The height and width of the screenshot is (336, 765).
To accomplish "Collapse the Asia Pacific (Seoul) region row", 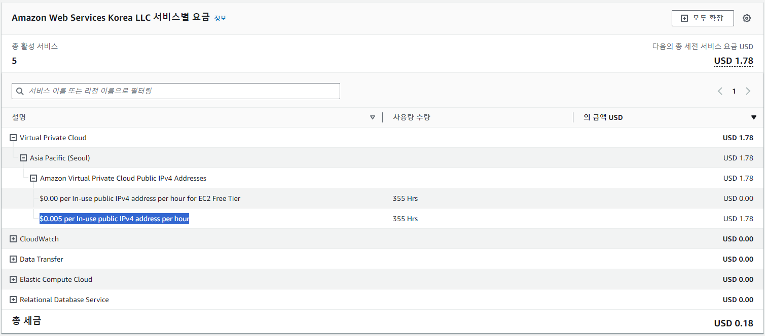I will pyautogui.click(x=23, y=158).
